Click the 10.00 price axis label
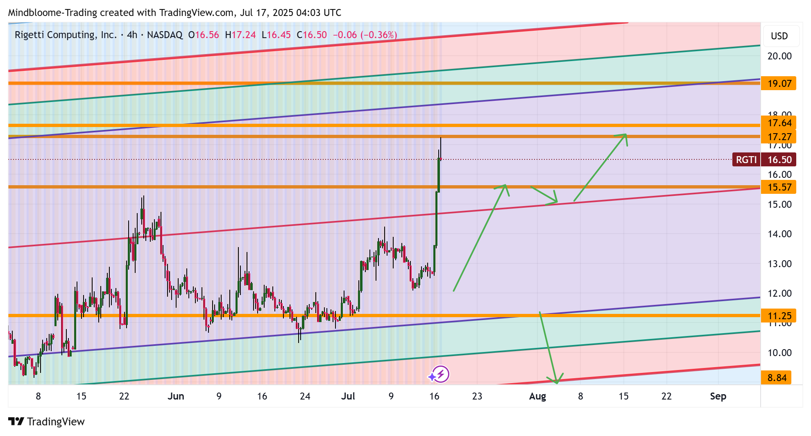This screenshot has width=811, height=436. [779, 353]
